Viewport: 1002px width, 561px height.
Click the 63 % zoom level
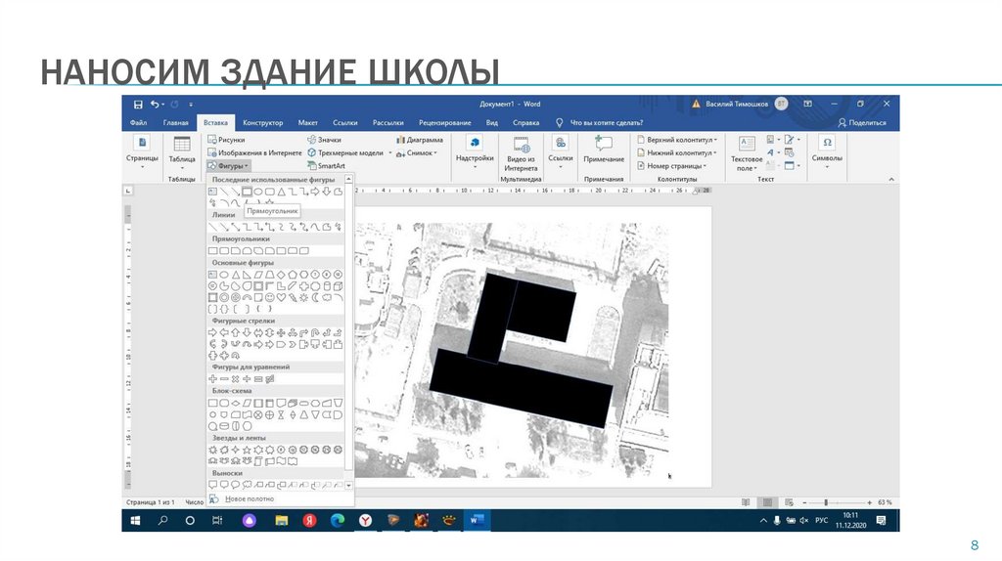point(885,502)
